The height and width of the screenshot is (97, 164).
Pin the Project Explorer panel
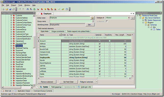coord(34,13)
